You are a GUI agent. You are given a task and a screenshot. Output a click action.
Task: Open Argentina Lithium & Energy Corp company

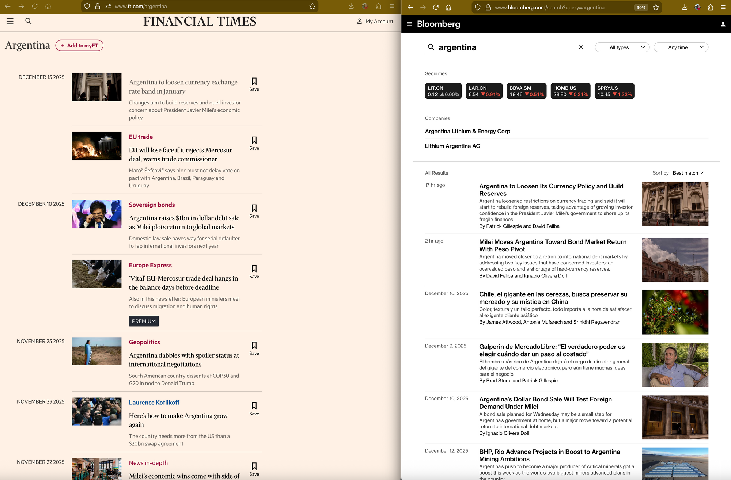tap(467, 132)
